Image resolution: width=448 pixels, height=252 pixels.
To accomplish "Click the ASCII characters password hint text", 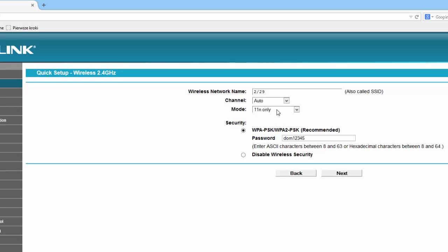I will click(x=348, y=146).
